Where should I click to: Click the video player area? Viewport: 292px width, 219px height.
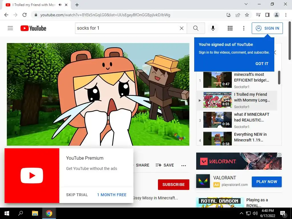coord(98,94)
